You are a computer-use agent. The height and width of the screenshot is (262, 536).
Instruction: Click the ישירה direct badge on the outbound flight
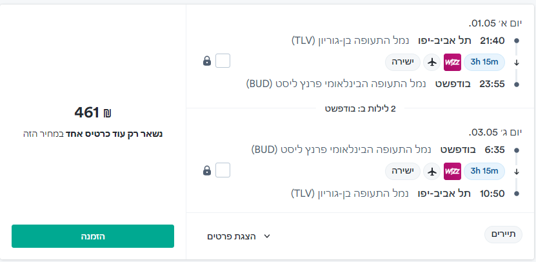(x=402, y=62)
